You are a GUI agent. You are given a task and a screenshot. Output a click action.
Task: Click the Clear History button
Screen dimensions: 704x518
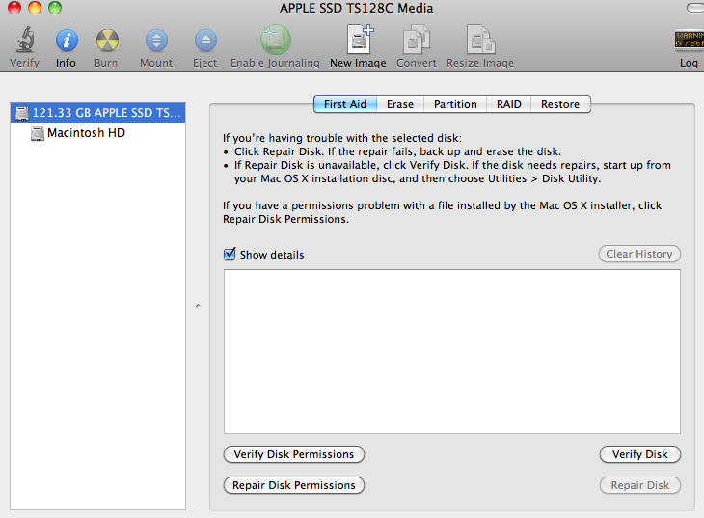click(x=639, y=254)
